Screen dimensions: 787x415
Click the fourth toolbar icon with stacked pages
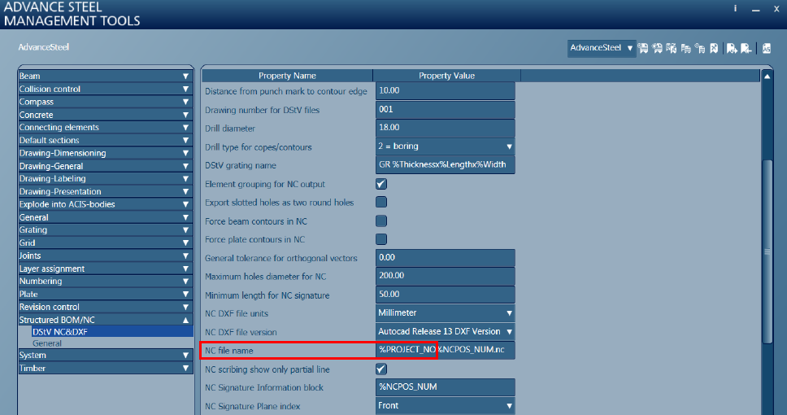(685, 48)
